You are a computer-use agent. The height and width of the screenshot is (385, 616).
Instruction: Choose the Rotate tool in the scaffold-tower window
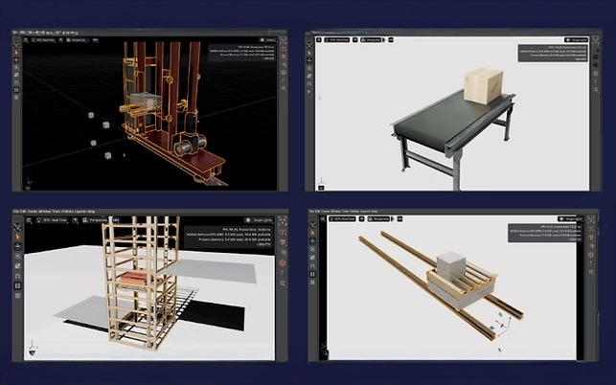[x=17, y=258]
